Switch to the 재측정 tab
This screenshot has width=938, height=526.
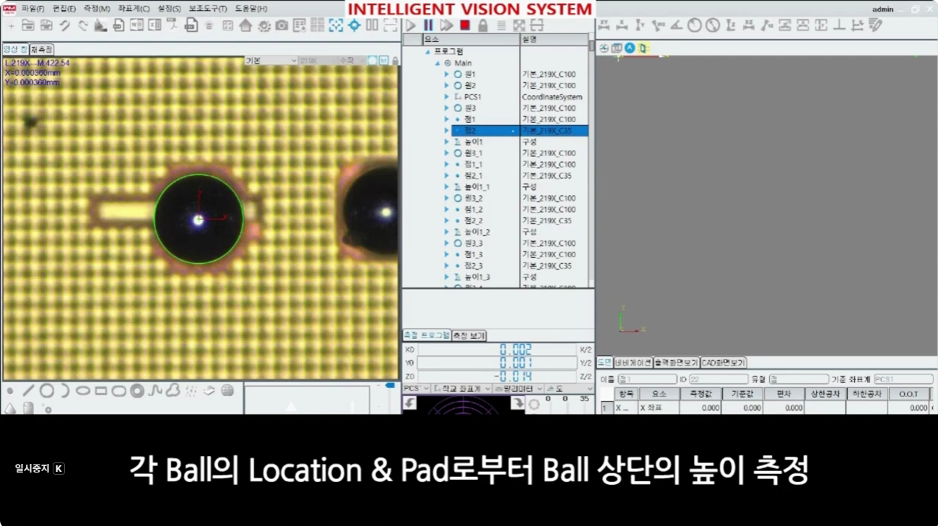click(x=42, y=50)
